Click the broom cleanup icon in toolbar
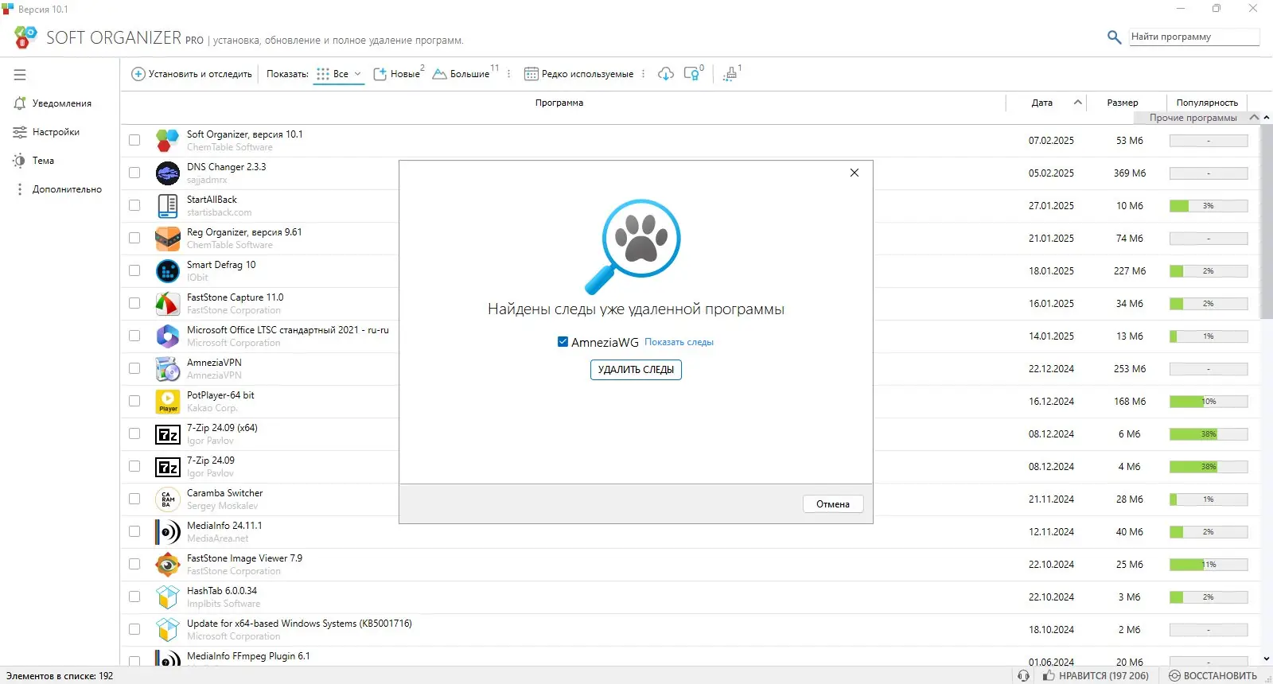 [x=730, y=74]
